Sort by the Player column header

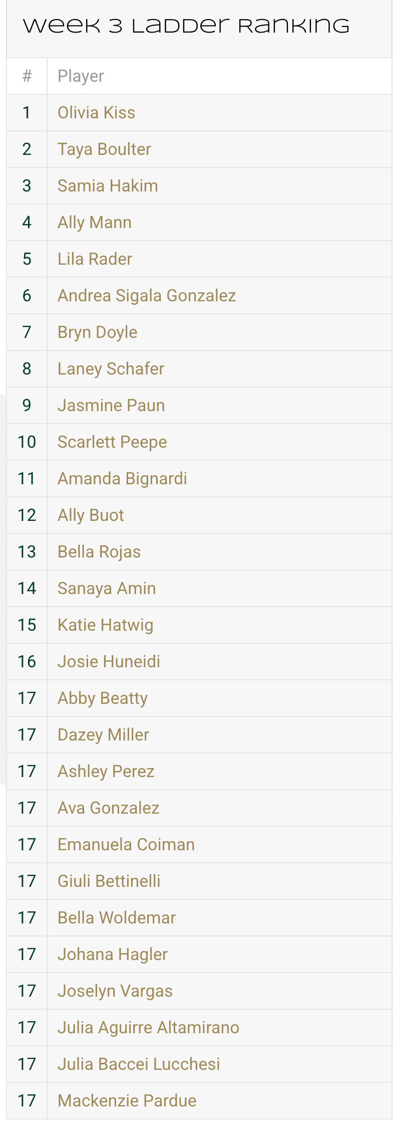point(81,76)
